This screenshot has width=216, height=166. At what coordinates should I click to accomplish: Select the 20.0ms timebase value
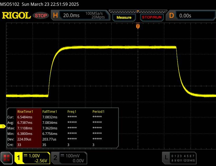coord(71,16)
